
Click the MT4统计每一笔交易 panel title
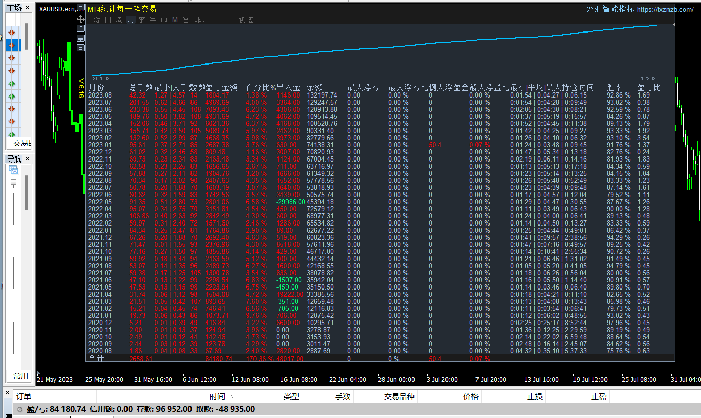click(x=122, y=9)
